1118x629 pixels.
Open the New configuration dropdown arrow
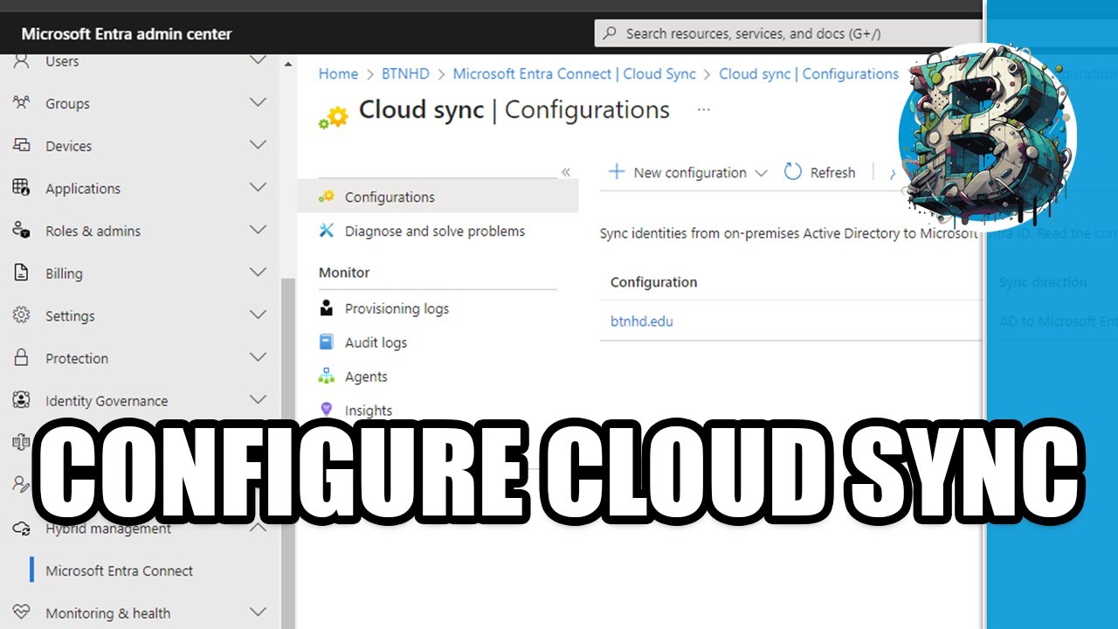pos(761,173)
